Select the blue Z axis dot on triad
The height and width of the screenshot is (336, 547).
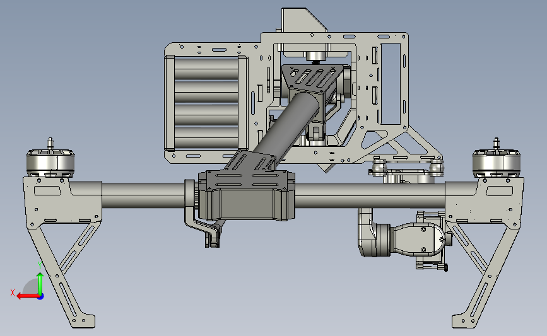tap(41, 297)
